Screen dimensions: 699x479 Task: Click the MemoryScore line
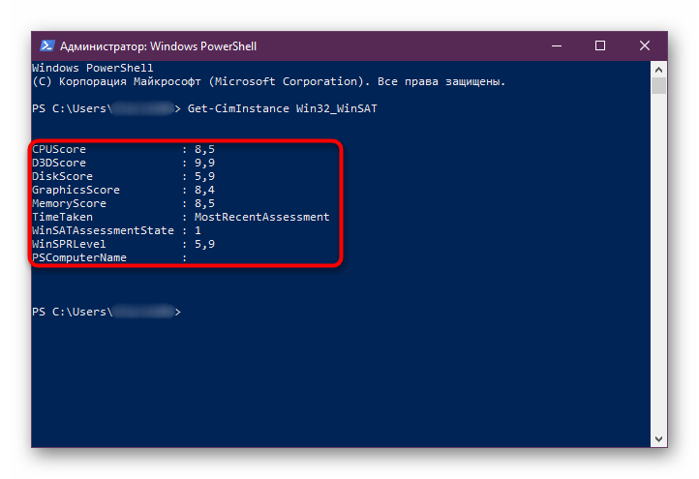124,203
